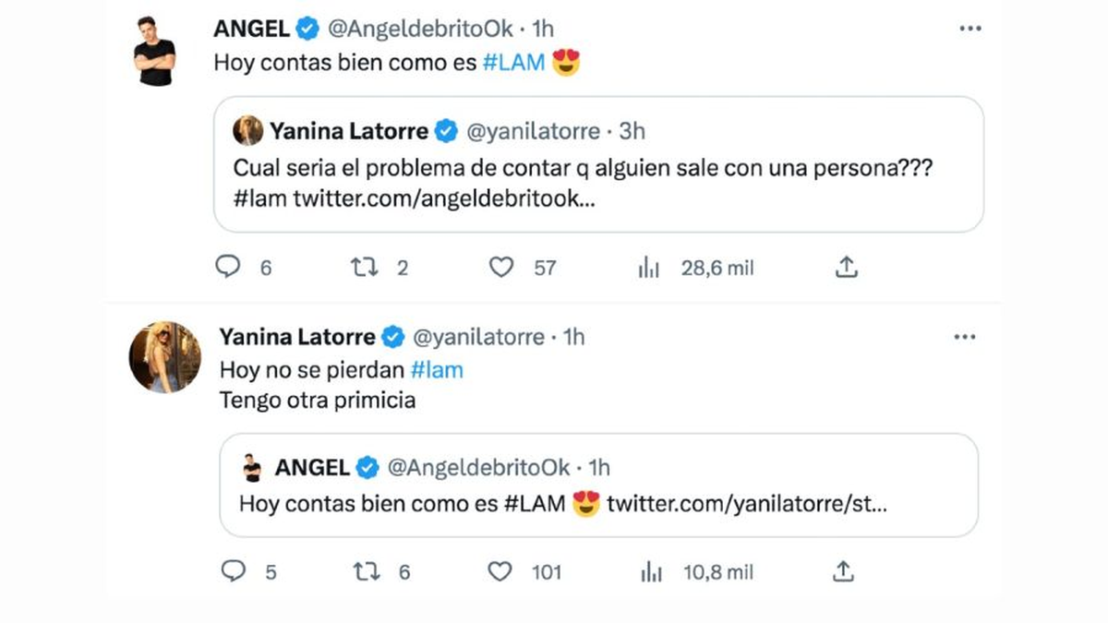Reply to ANGEL's tweet about #LAM
This screenshot has width=1108, height=623.
(x=228, y=268)
